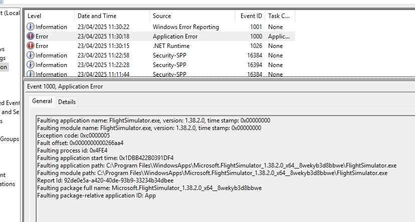
Task: Select the 23/04/2025 11:30:15 timestamp
Action: [x=103, y=46]
